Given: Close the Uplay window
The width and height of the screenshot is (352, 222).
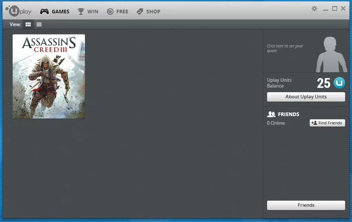Looking at the screenshot, I should pos(343,9).
